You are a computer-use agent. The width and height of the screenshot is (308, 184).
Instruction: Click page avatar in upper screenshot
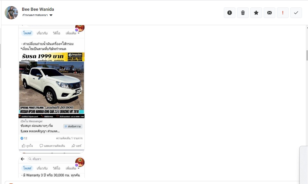pos(80,28)
